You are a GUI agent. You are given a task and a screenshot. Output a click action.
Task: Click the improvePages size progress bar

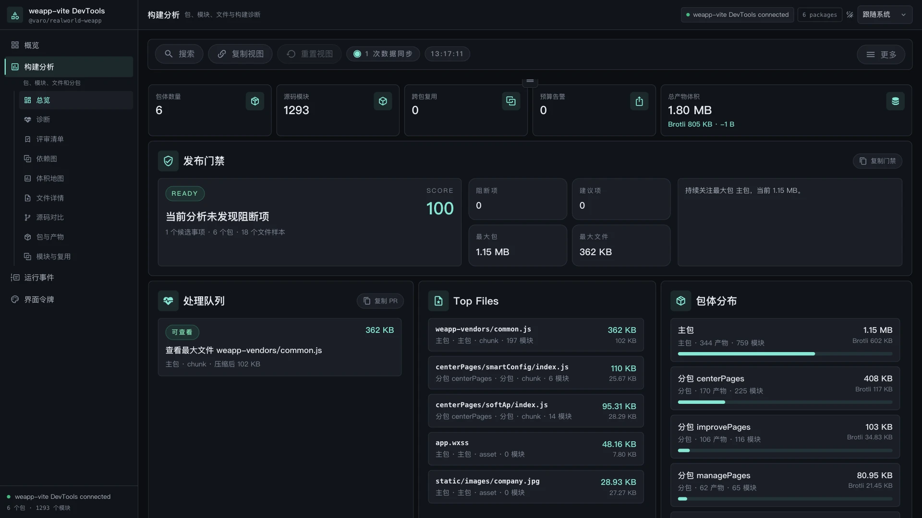click(x=785, y=451)
